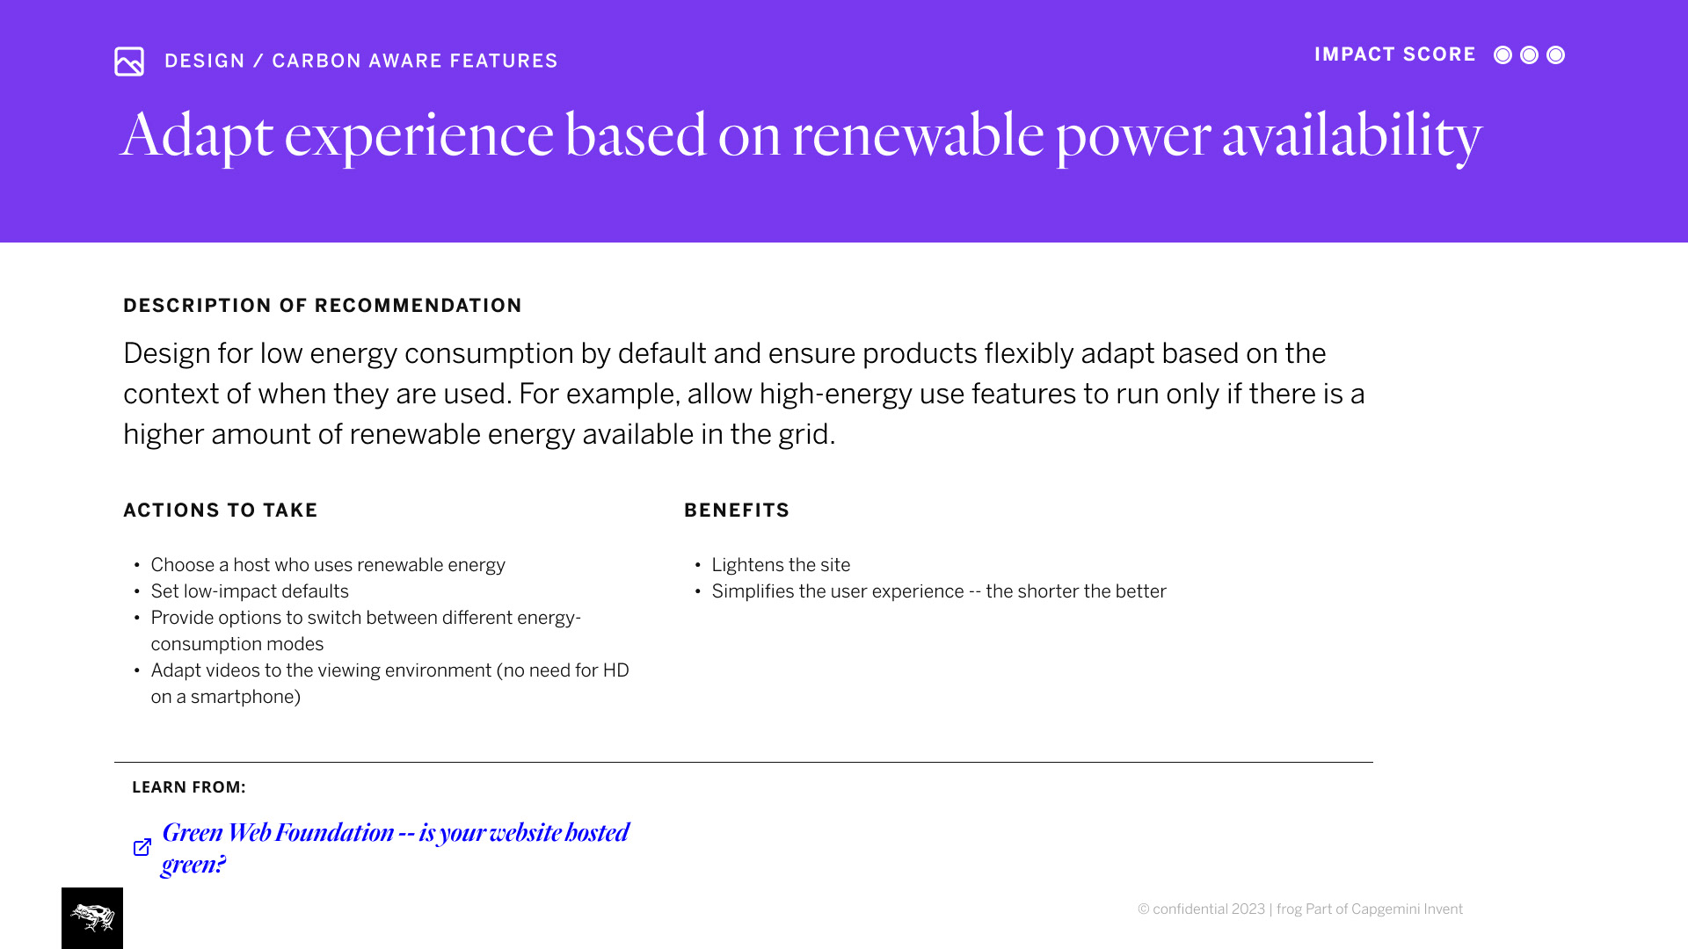Select the 'Choose a host' bullet
1688x949 pixels.
coord(328,565)
